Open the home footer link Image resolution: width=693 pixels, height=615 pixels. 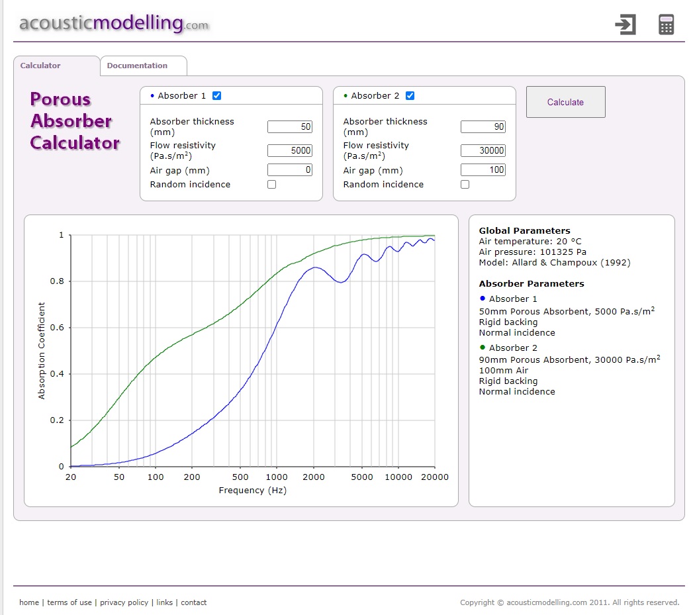click(29, 602)
